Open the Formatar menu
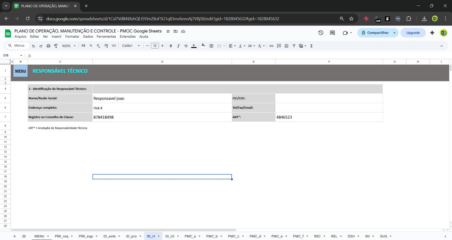Viewport: 452px width, 240px height. click(x=72, y=37)
